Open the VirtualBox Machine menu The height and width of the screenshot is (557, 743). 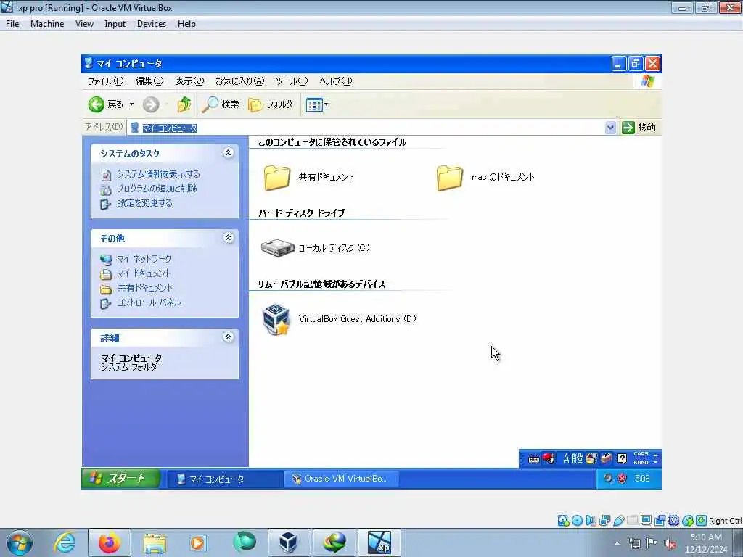47,24
